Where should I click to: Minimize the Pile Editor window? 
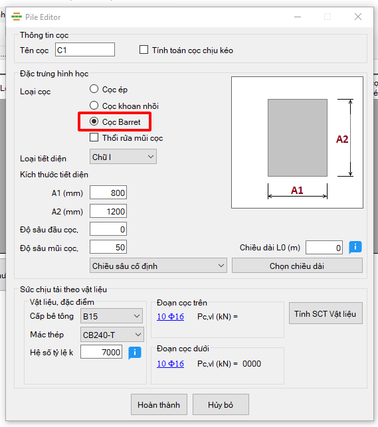(298, 17)
